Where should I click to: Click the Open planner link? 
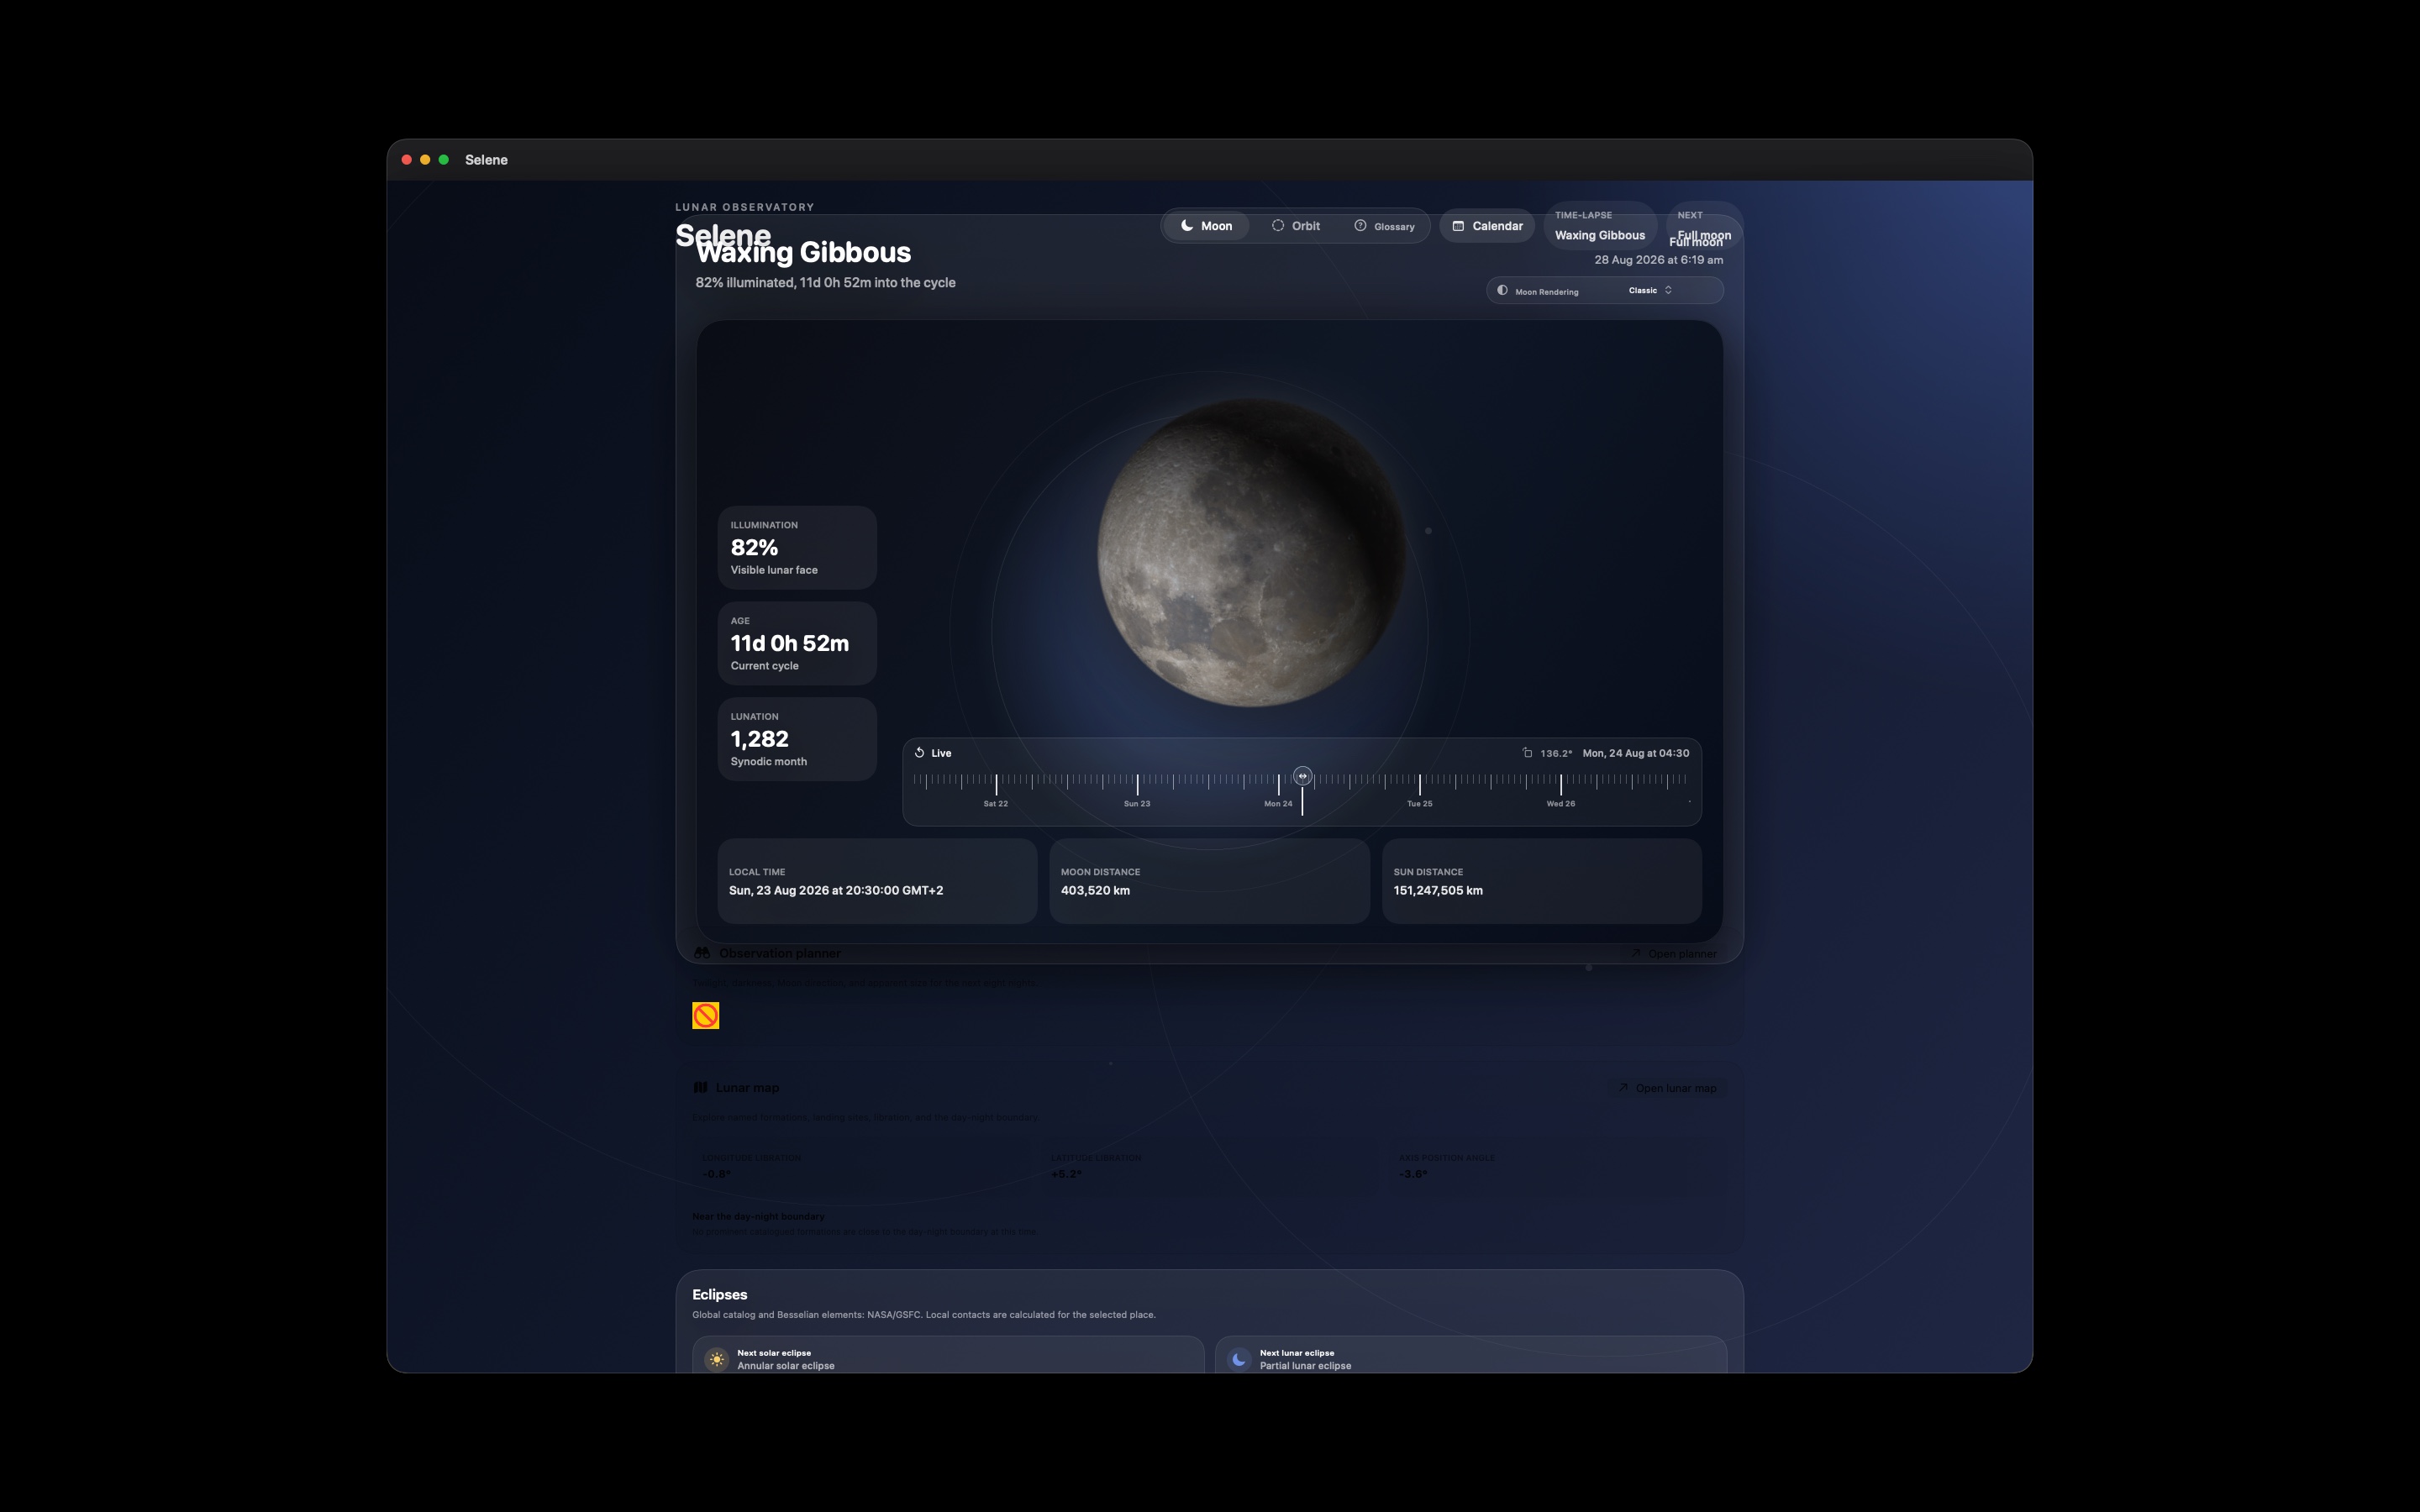(x=1674, y=954)
